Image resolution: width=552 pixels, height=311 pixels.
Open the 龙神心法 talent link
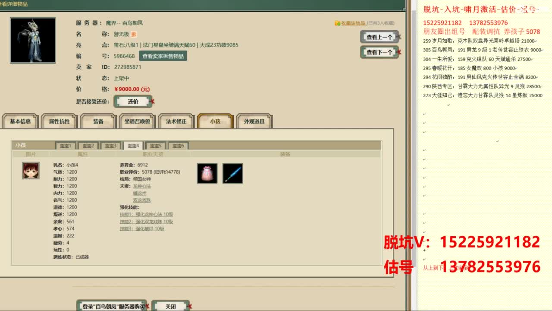click(x=141, y=186)
